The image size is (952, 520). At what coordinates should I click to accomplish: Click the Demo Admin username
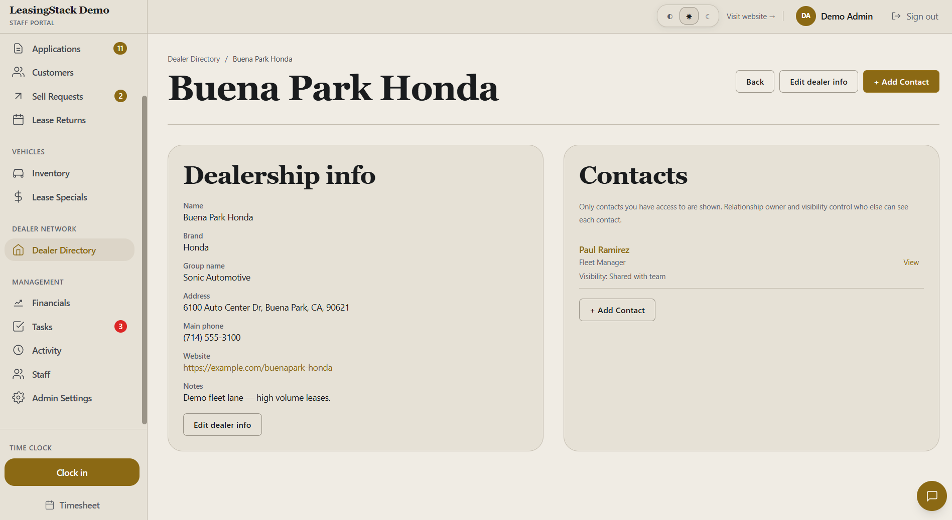click(847, 16)
